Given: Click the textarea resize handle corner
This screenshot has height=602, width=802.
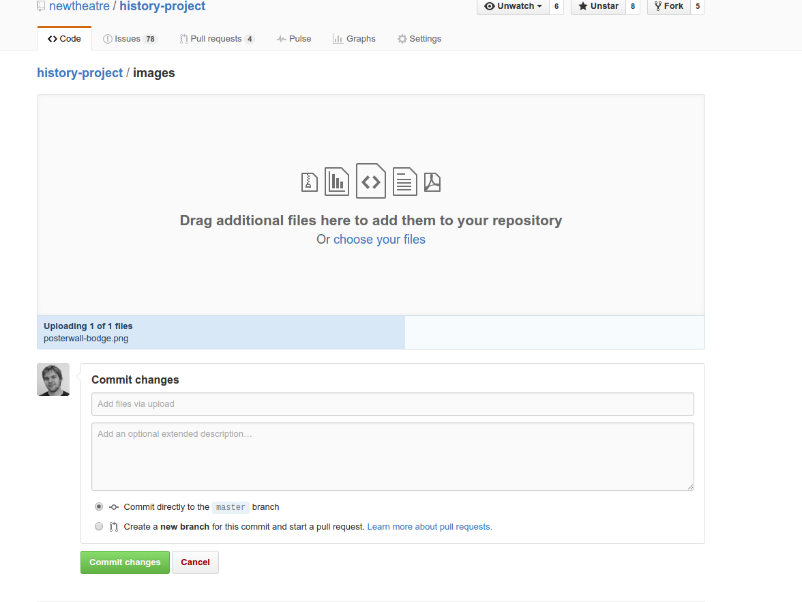Looking at the screenshot, I should click(x=690, y=487).
